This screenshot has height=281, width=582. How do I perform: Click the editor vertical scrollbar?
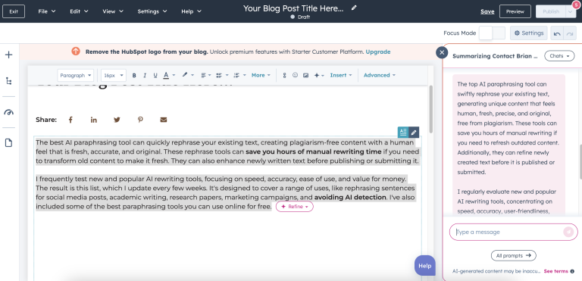point(430,109)
